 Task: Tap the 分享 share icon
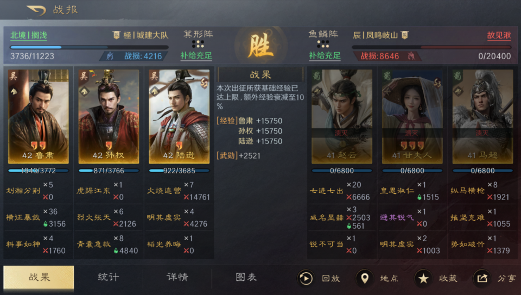pyautogui.click(x=482, y=278)
